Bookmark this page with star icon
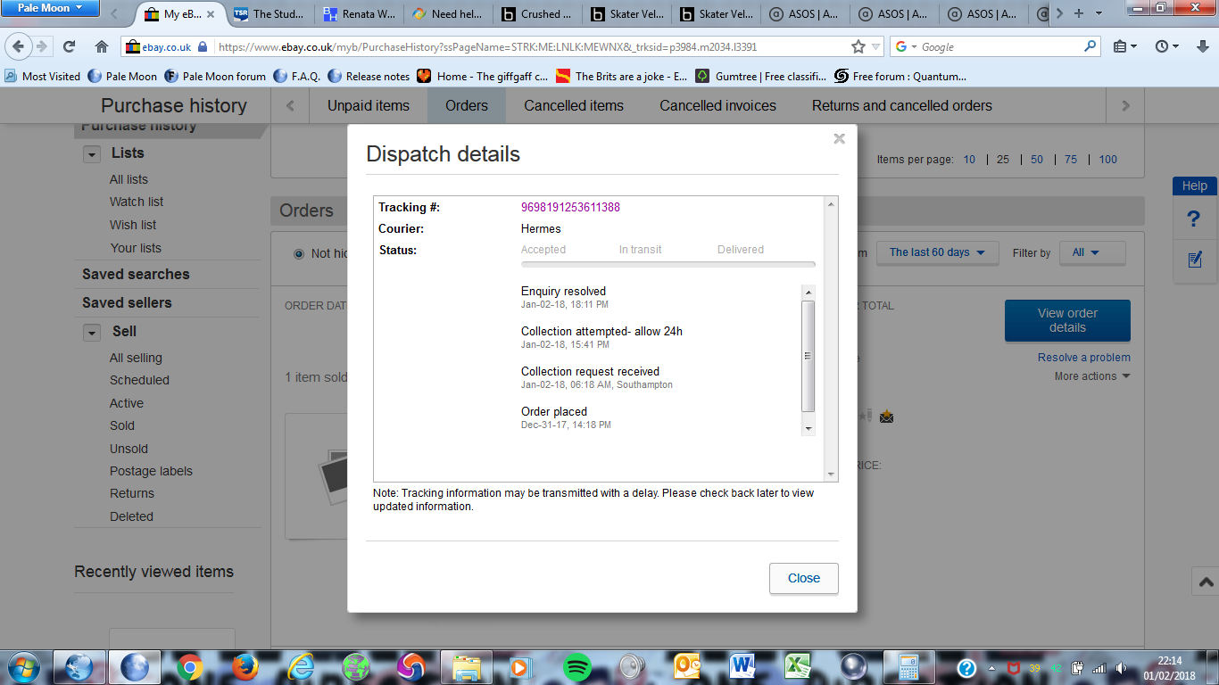This screenshot has width=1219, height=685. (x=858, y=46)
